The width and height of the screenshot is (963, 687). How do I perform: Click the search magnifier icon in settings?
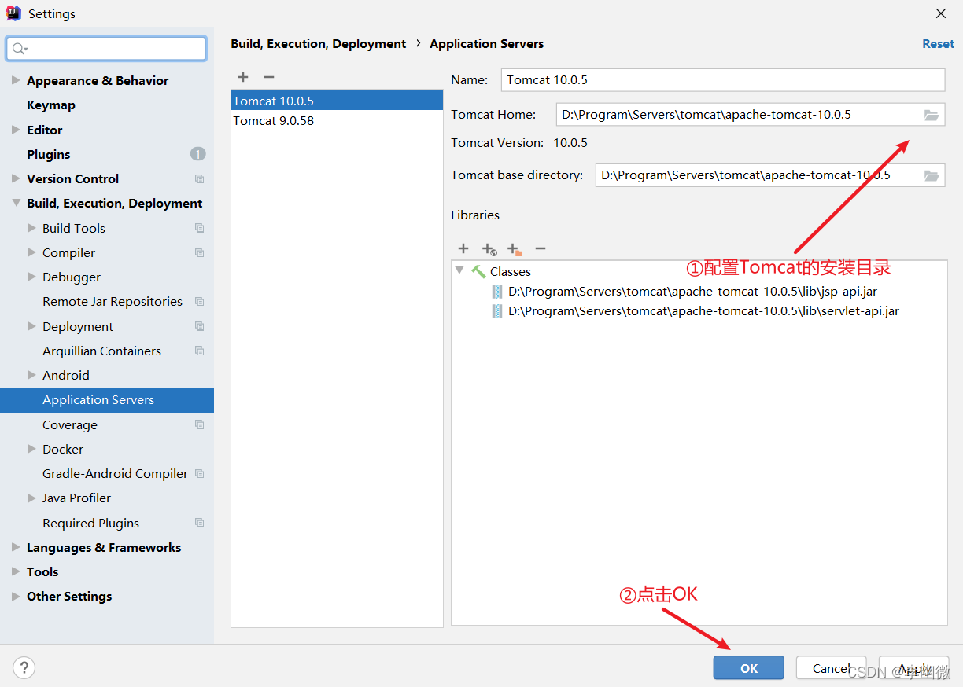[x=20, y=49]
